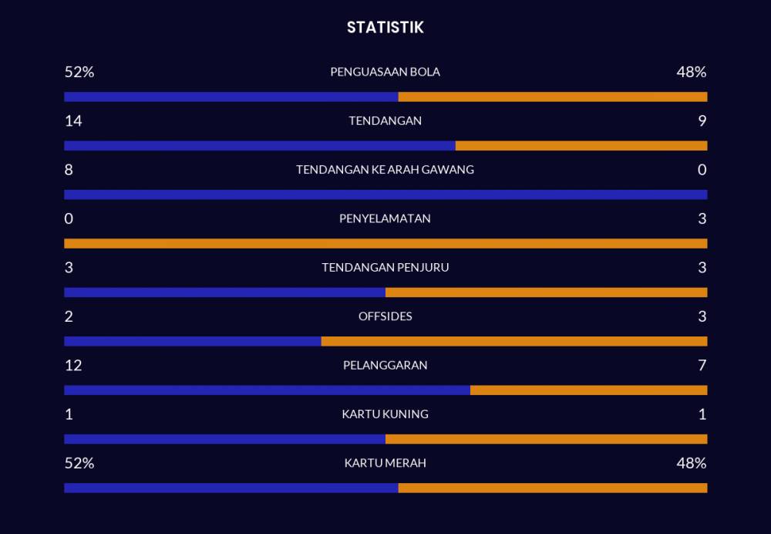Click the blue possession bar segment

(x=231, y=97)
